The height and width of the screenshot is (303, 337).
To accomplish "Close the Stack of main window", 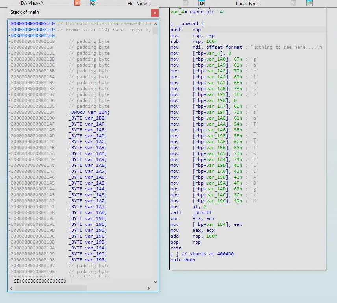I will pyautogui.click(x=155, y=13).
